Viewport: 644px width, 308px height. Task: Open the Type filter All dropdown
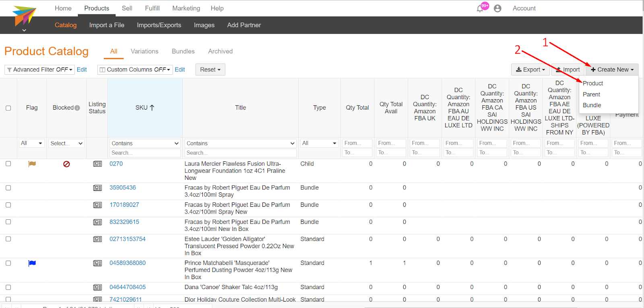coord(319,143)
